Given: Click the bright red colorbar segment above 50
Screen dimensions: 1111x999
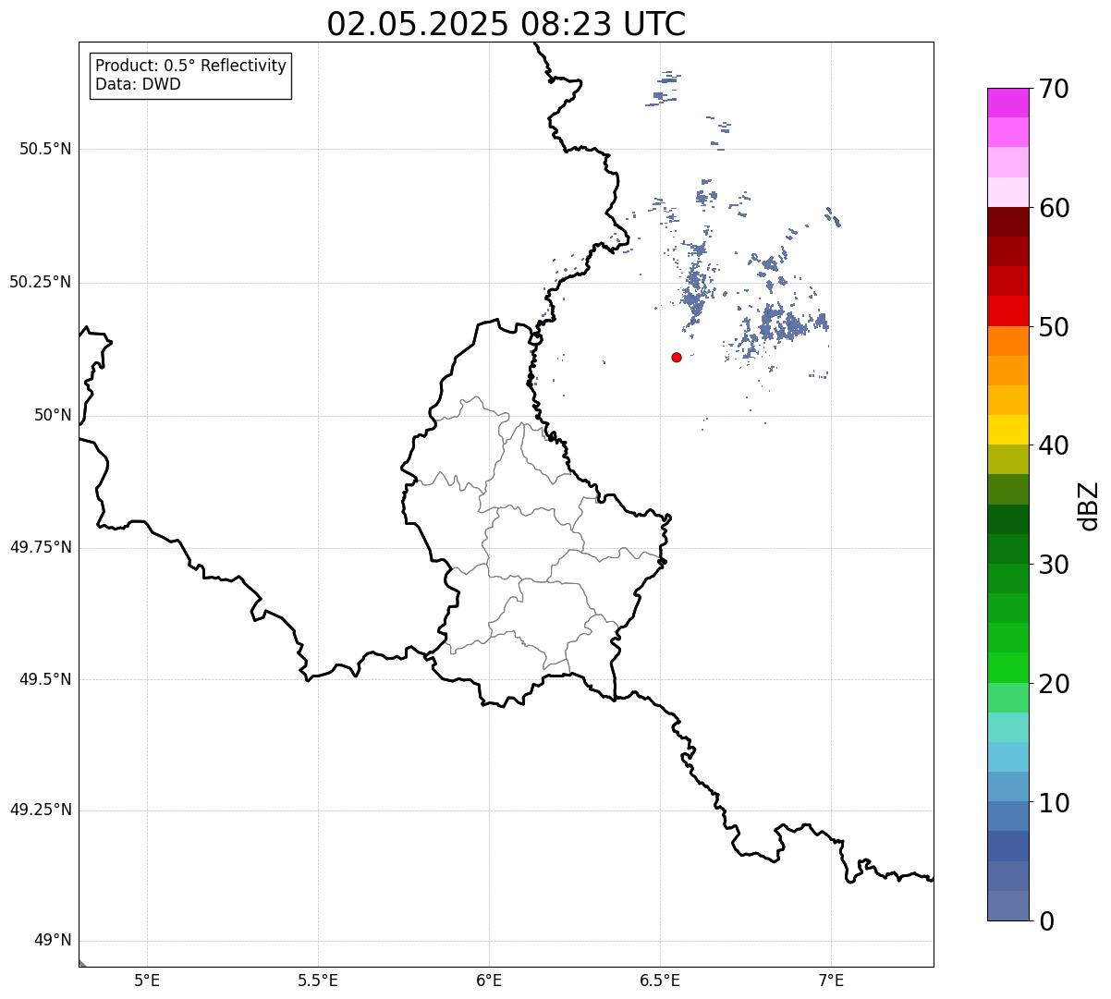Looking at the screenshot, I should [1007, 311].
